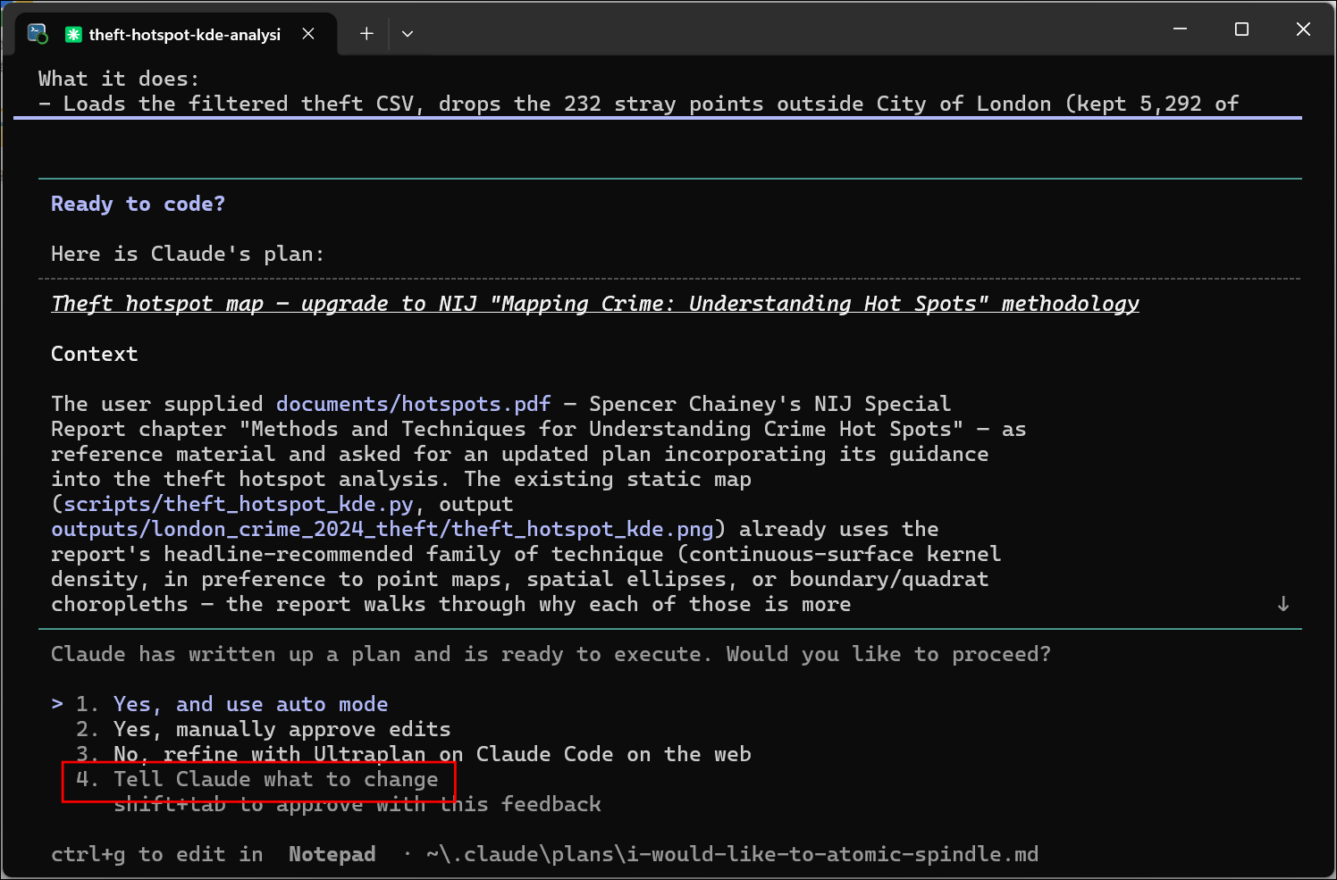Viewport: 1337px width, 880px height.
Task: Click the "Here is Claude's plan:" line
Action: coord(188,254)
